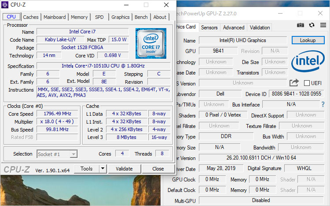Click the Max TDP value 15.0 W
Image resolution: width=330 pixels, height=206 pixels.
pos(119,39)
